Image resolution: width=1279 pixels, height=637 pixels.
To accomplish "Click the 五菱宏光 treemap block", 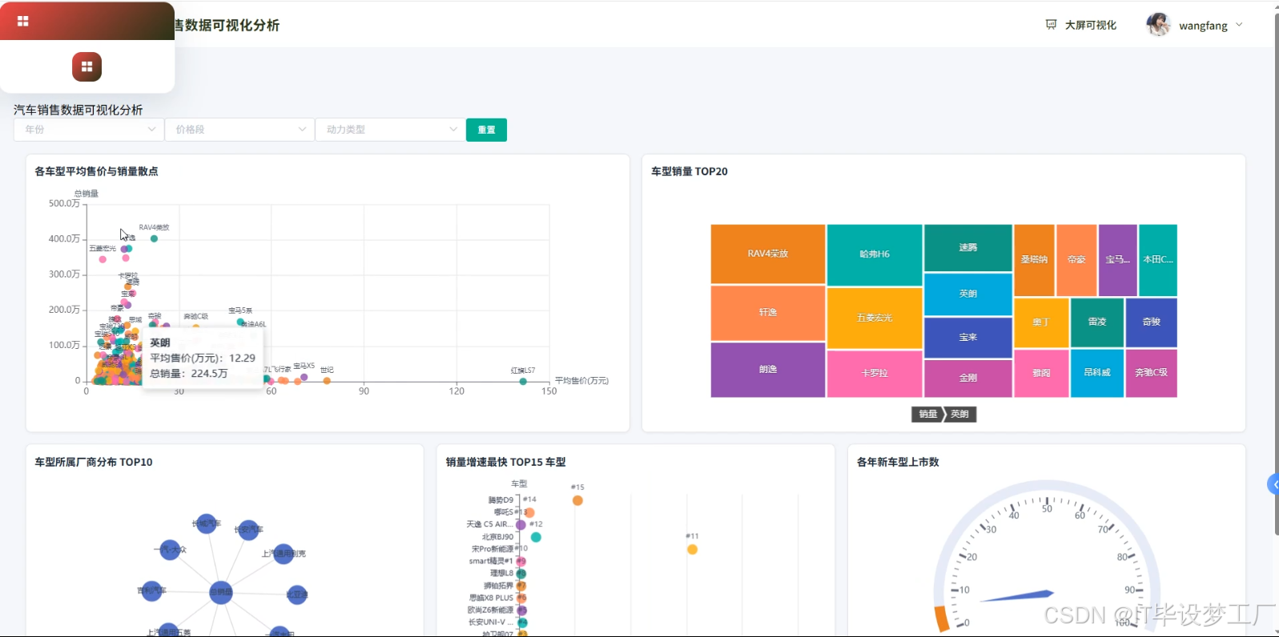I will pos(875,318).
